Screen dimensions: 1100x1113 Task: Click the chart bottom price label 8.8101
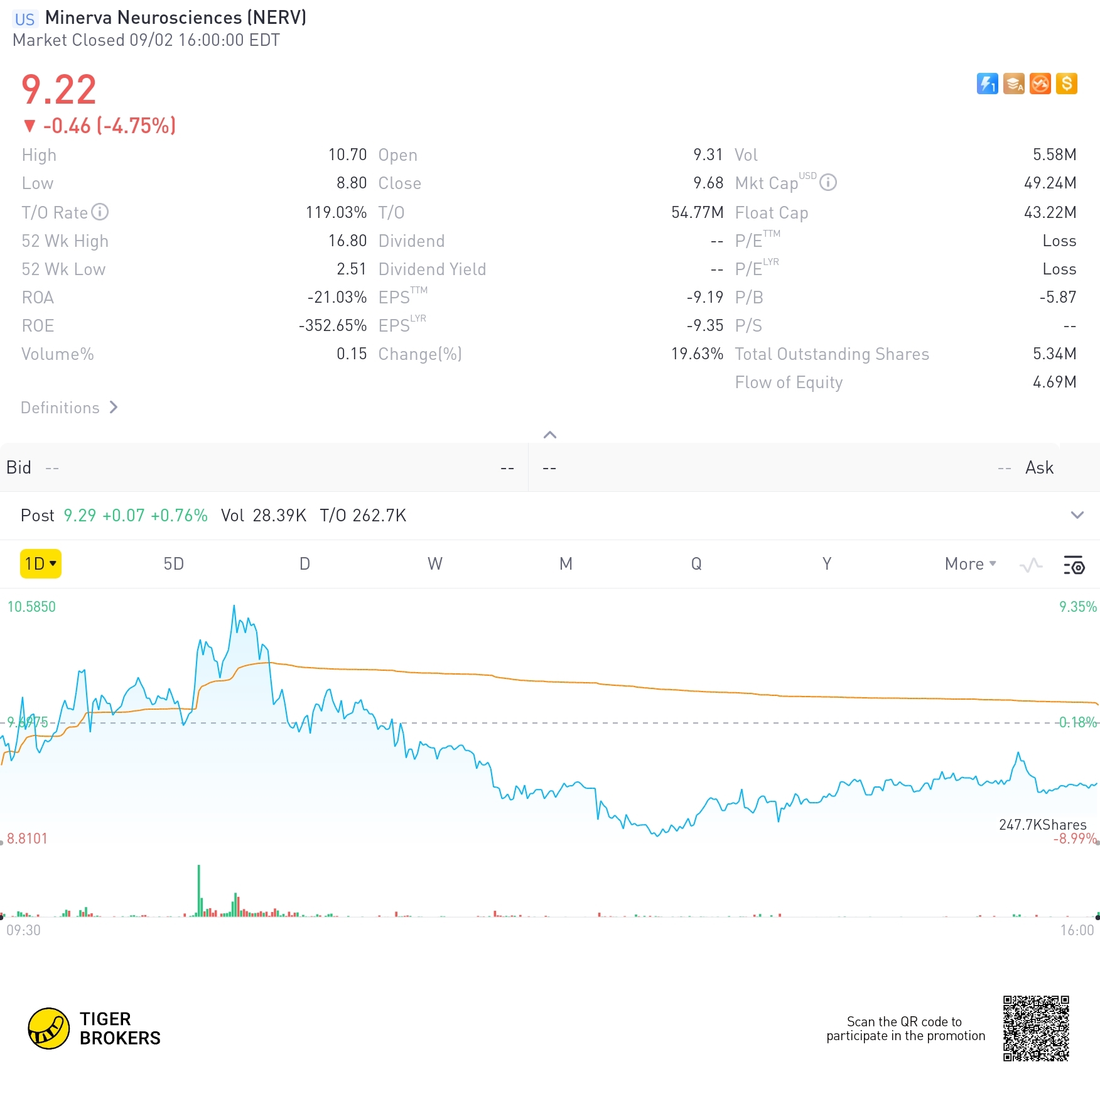coord(27,839)
